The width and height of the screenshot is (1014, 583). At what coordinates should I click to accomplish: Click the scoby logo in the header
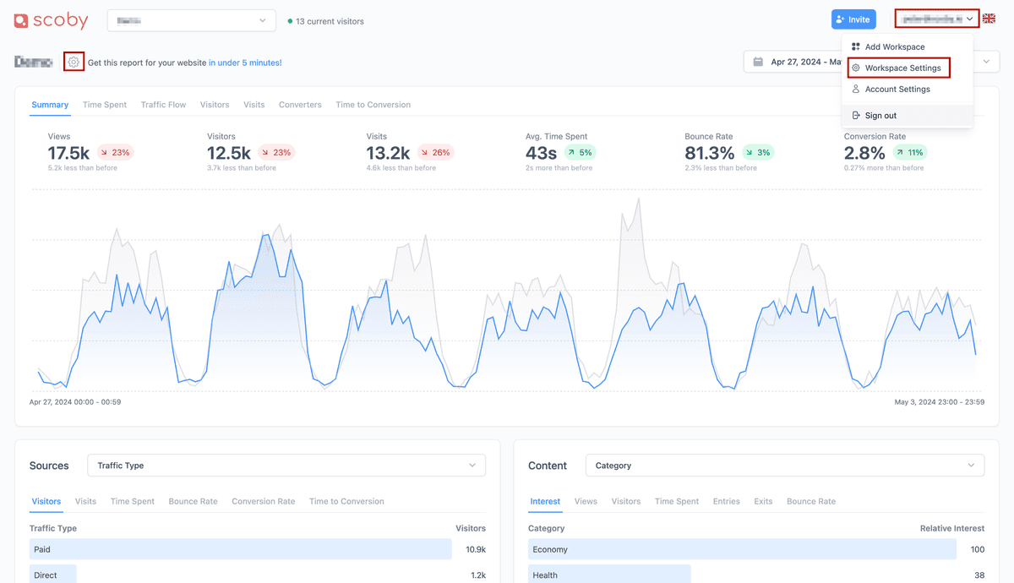tap(52, 20)
